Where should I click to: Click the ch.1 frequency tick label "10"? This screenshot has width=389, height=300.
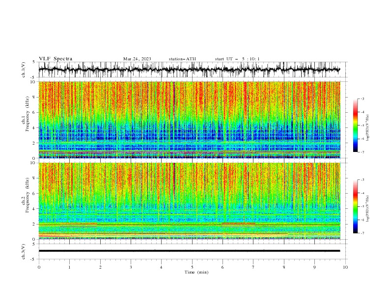pyautogui.click(x=33, y=82)
